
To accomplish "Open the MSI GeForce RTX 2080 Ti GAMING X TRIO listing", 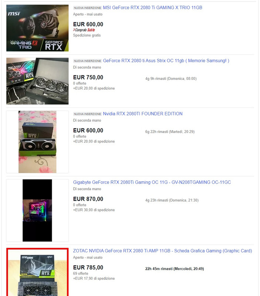I will tap(152, 7).
